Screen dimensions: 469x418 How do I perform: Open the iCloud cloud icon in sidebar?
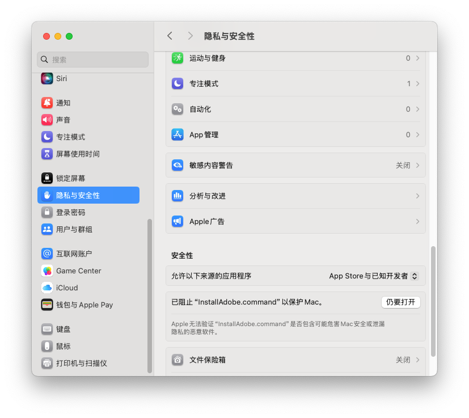47,288
